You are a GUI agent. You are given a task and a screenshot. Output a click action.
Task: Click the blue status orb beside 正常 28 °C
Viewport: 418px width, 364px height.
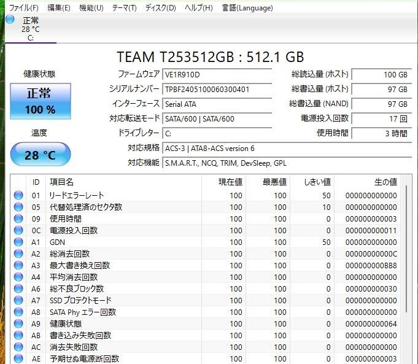(10, 20)
